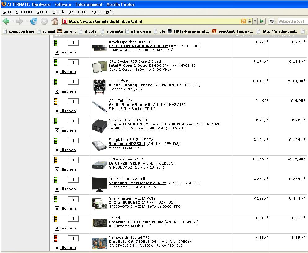Click löschen for Samsung SyncMaster 226BW
308x253 pixels.
[68, 189]
